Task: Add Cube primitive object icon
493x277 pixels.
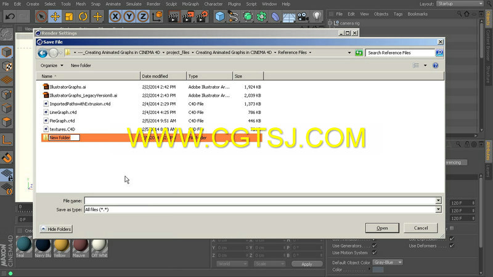Action: click(220, 17)
